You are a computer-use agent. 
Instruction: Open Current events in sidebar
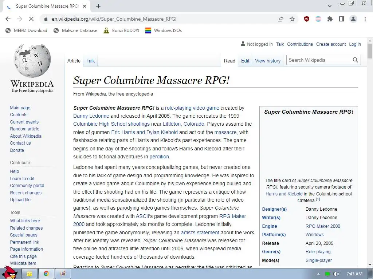click(x=24, y=122)
